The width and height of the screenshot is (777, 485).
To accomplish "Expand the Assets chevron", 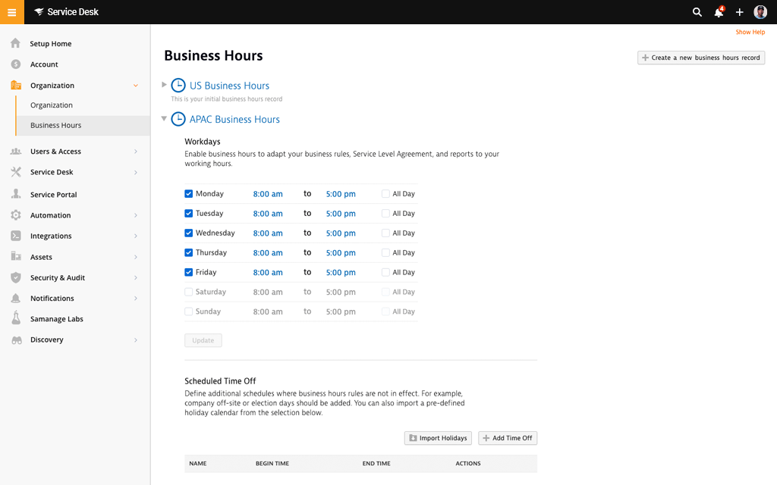I will click(x=135, y=257).
